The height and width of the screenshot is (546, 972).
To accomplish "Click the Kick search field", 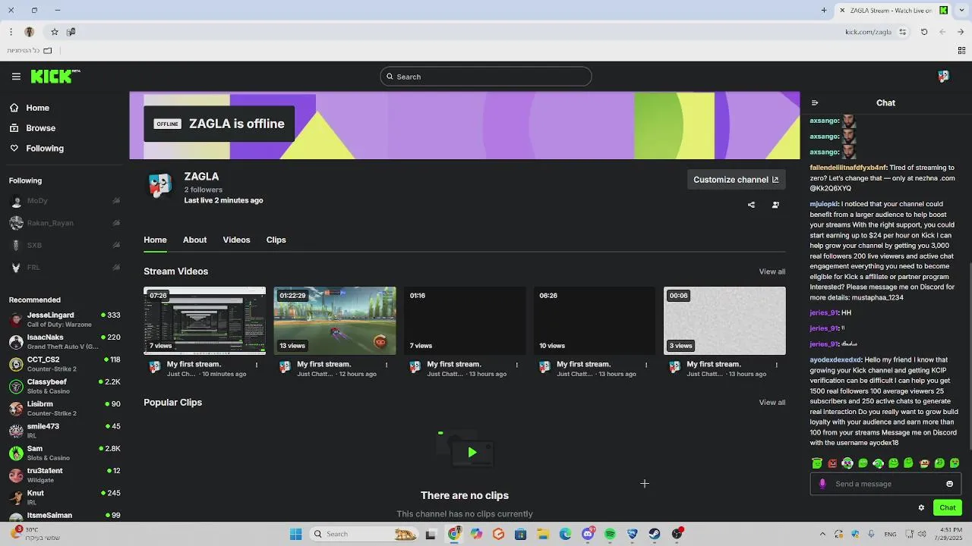I will pos(485,77).
